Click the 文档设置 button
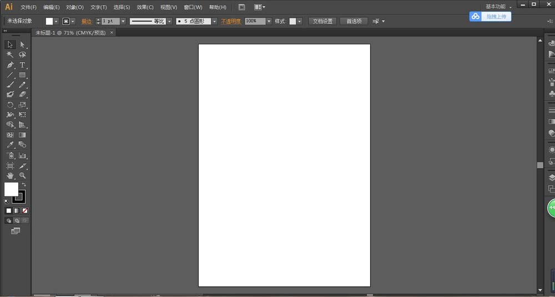The image size is (555, 297). [x=322, y=21]
